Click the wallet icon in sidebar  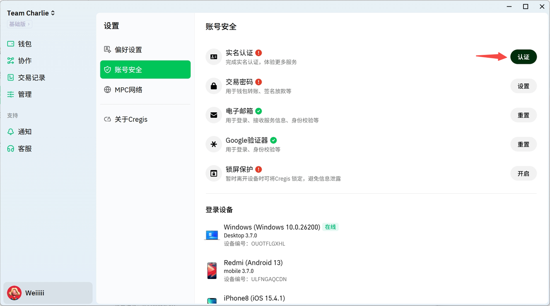(x=11, y=44)
